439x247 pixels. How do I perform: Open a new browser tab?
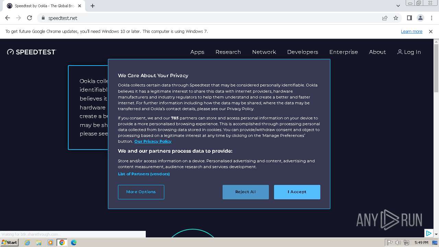tap(93, 6)
